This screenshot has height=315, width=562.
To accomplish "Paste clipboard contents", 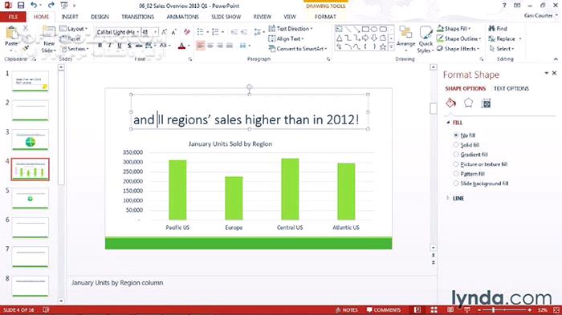I will pyautogui.click(x=11, y=37).
